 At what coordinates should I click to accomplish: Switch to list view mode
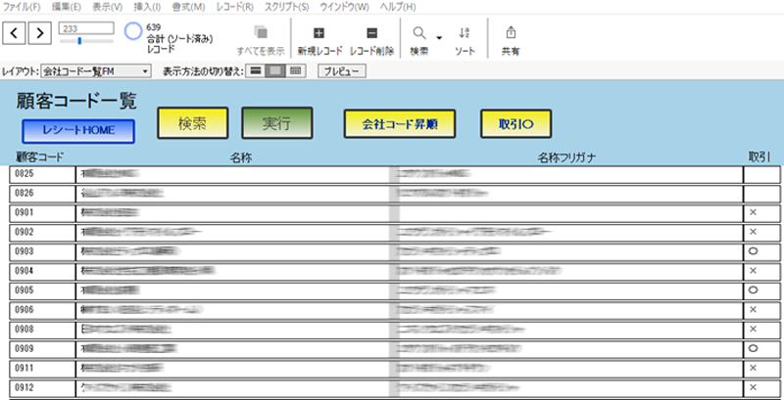tap(275, 71)
